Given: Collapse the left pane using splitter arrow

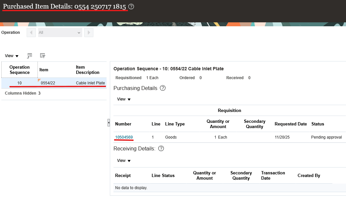Looking at the screenshot, I should tap(109, 123).
